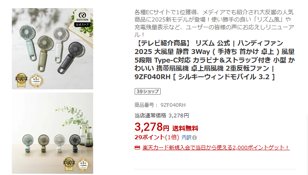The image size is (308, 175).
Task: Open the top product image with four fans
Action: (52, 49)
